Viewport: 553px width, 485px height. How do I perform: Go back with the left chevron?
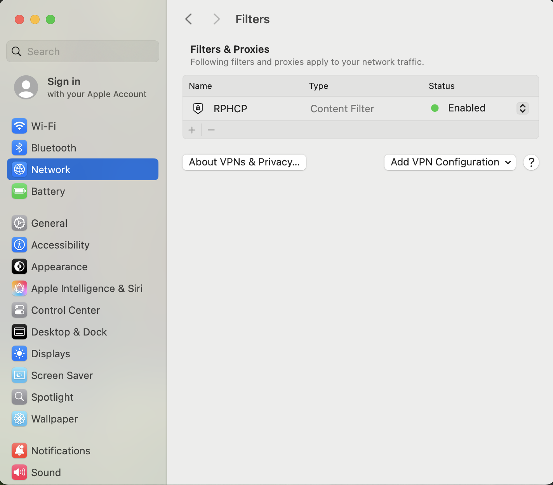tap(189, 19)
